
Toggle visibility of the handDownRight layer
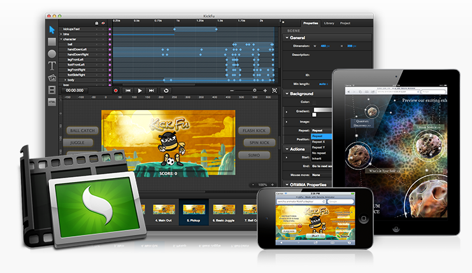pos(103,55)
